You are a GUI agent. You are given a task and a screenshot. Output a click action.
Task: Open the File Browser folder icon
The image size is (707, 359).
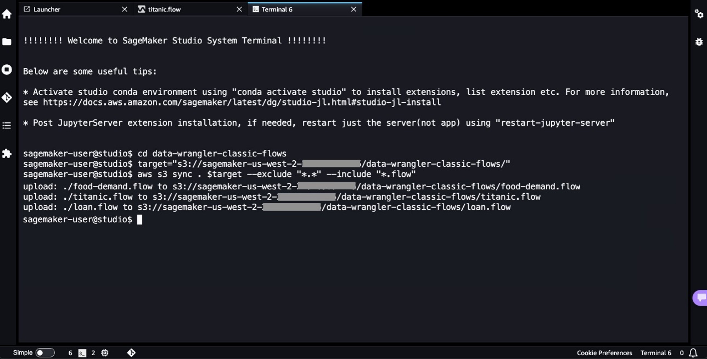(7, 42)
